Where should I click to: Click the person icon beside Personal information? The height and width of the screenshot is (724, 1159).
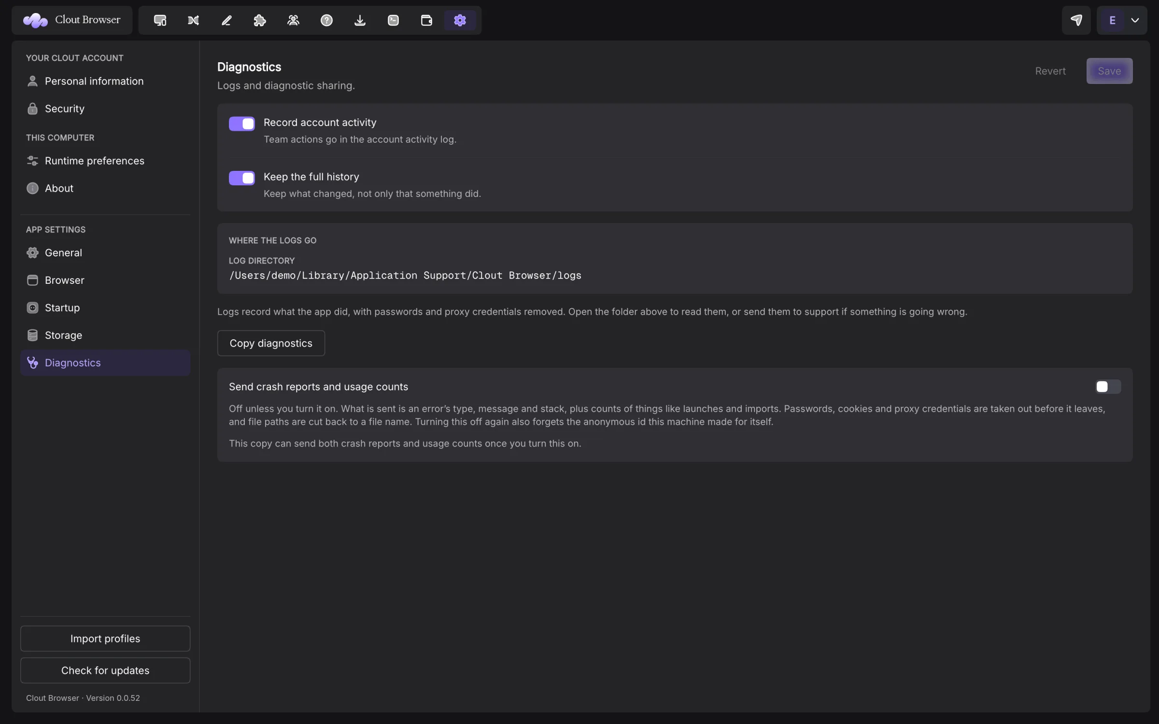pos(32,81)
